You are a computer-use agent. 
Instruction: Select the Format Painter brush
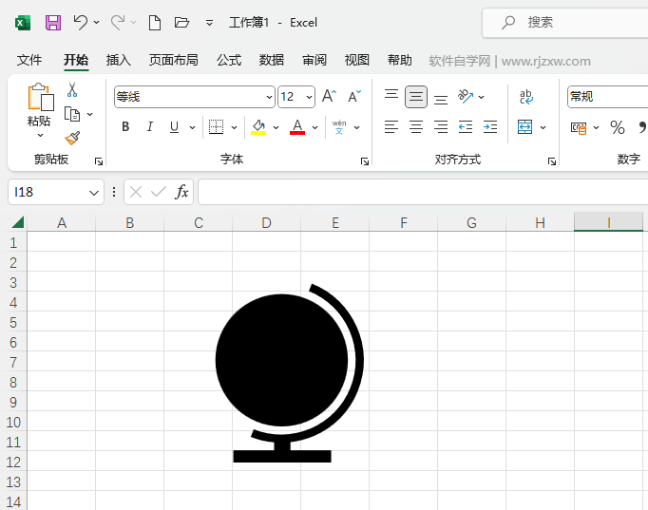[x=72, y=138]
